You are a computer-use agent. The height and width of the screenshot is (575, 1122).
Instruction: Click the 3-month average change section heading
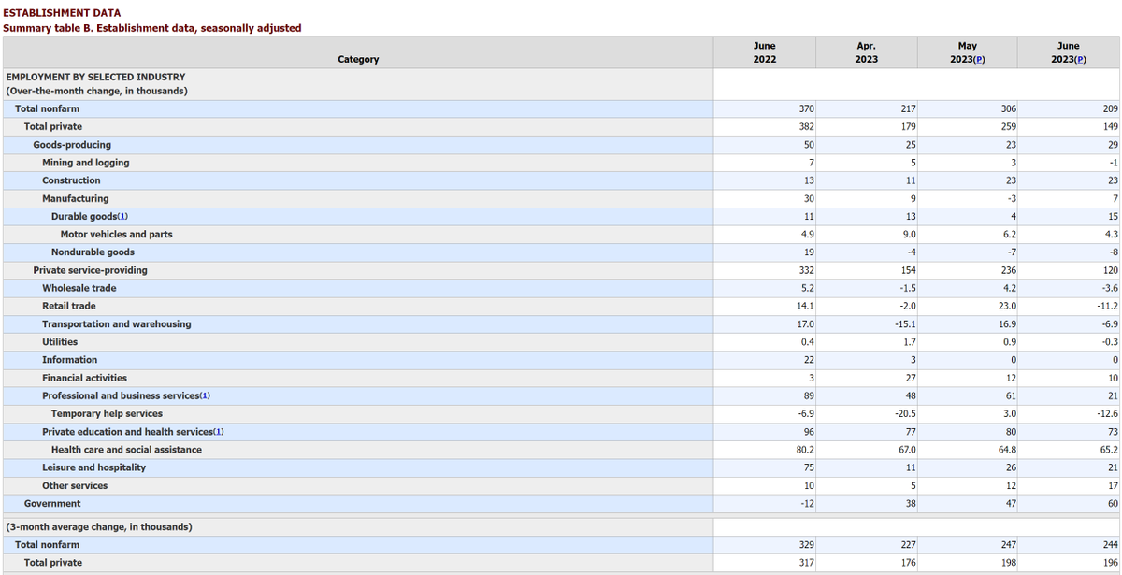pyautogui.click(x=99, y=527)
